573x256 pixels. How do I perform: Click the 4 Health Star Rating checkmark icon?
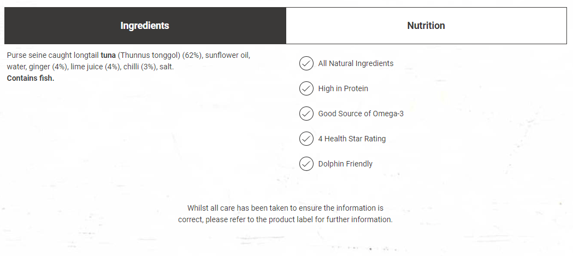click(x=306, y=139)
